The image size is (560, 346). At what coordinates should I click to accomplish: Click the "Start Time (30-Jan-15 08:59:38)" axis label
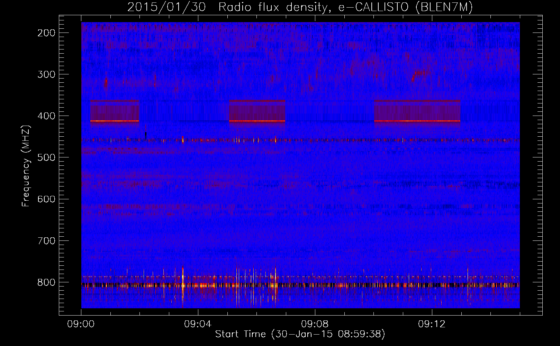coord(300,334)
